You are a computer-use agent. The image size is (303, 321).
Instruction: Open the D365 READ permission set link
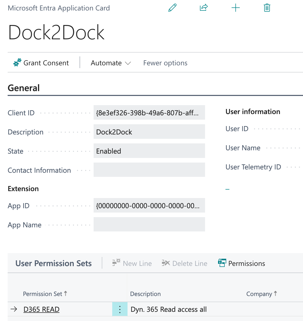pos(41,309)
